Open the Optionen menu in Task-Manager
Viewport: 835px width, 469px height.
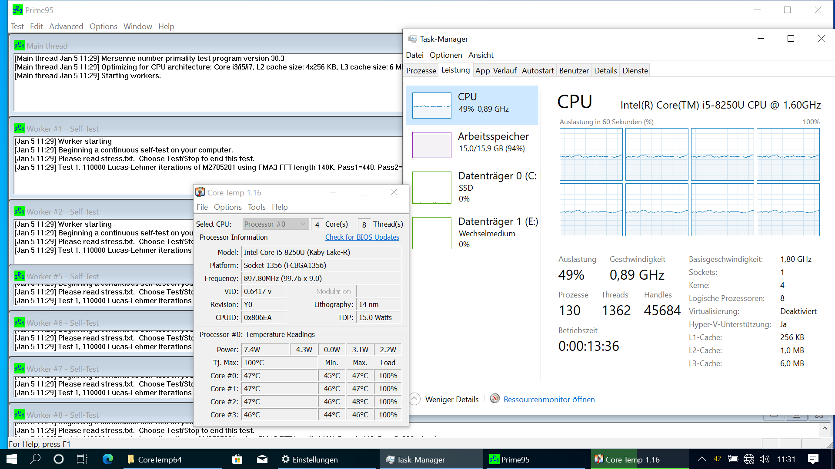(445, 55)
